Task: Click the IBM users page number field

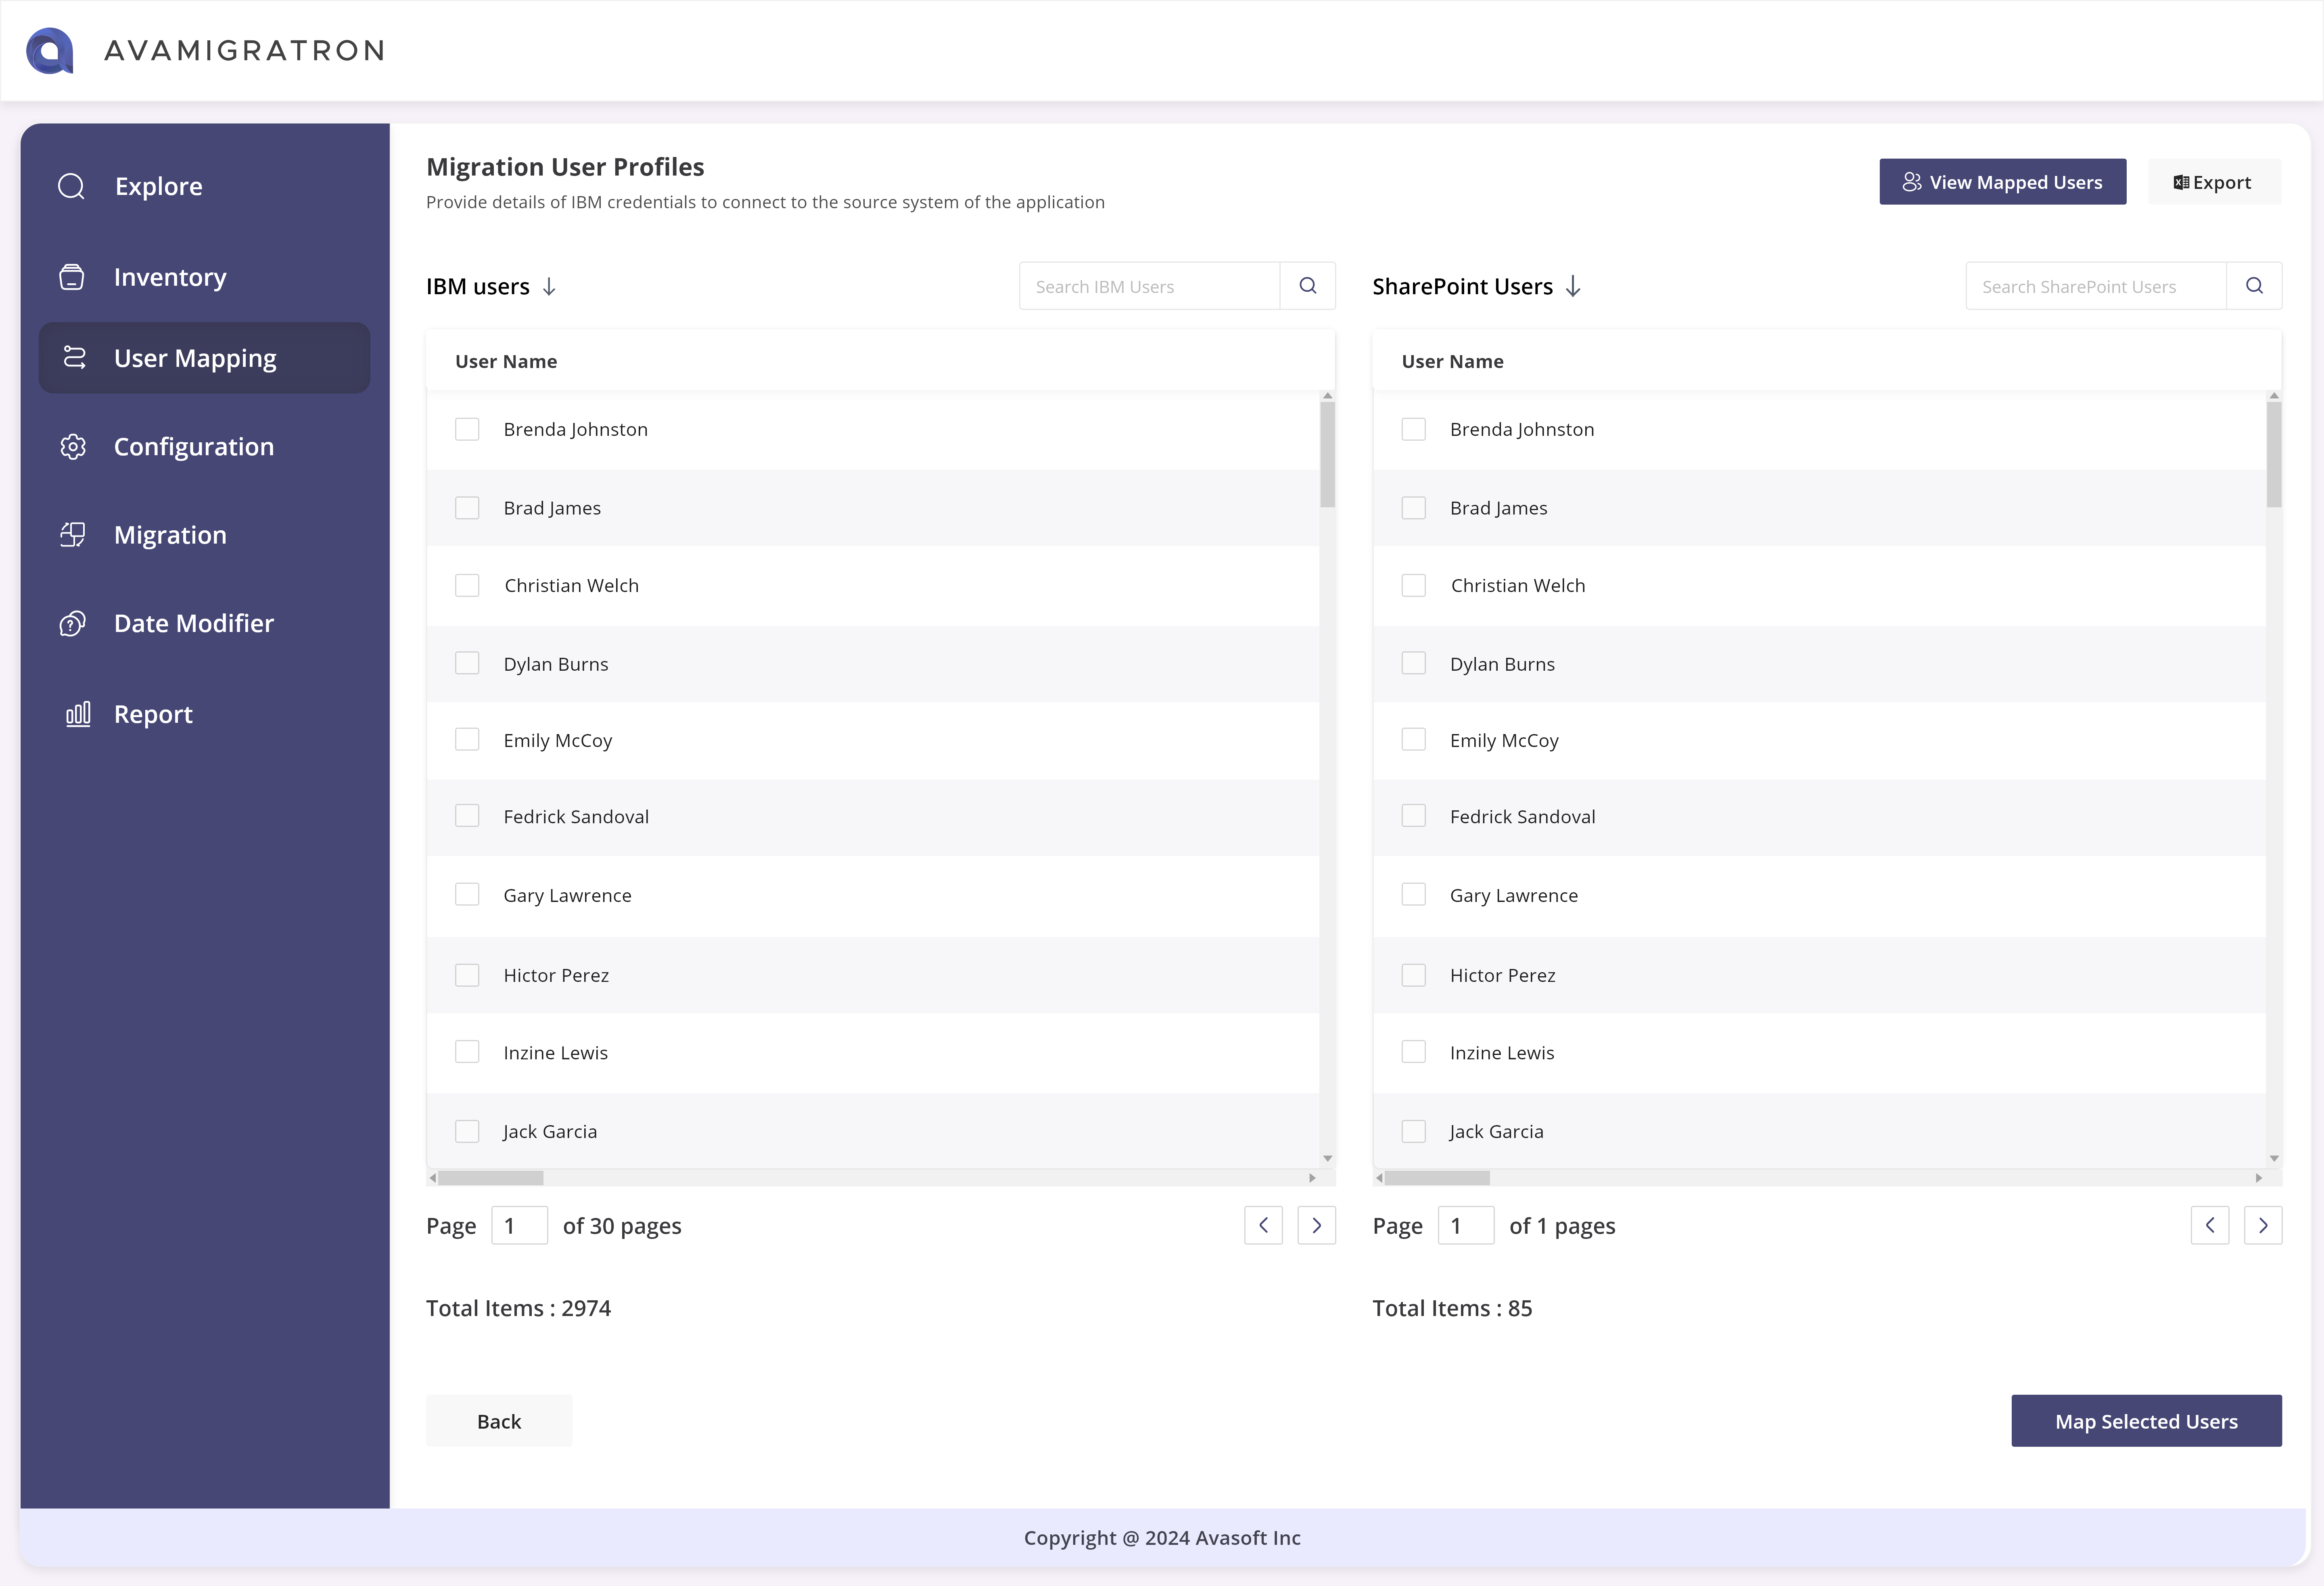Action: (x=519, y=1225)
